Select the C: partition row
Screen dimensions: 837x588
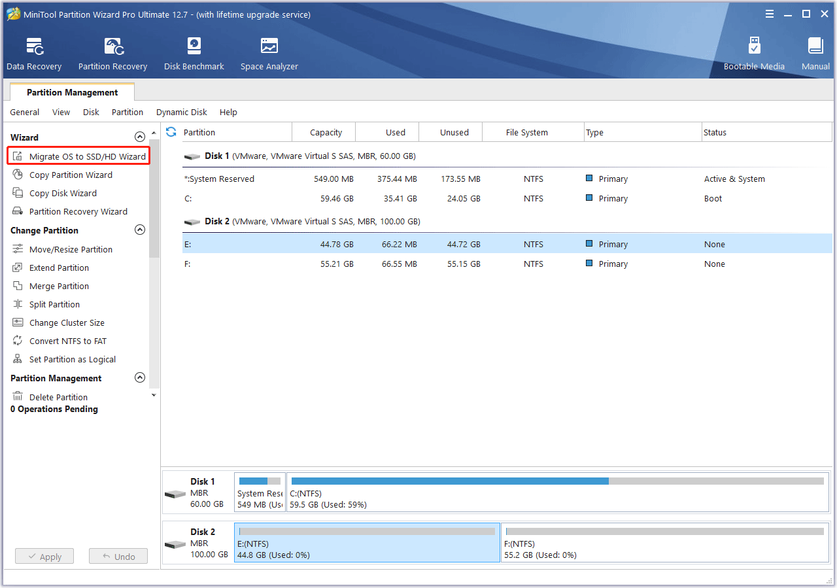(507, 198)
